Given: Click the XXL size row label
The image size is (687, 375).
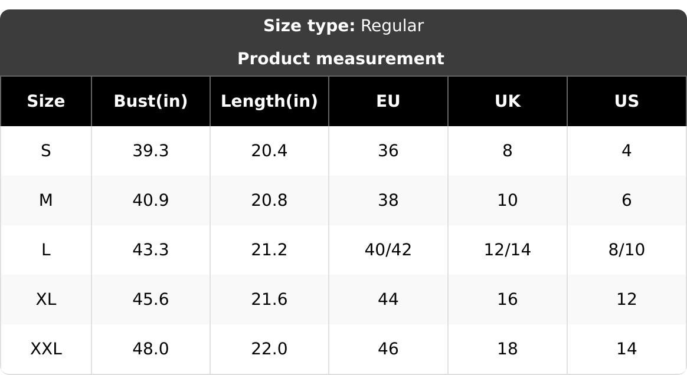Looking at the screenshot, I should [46, 348].
